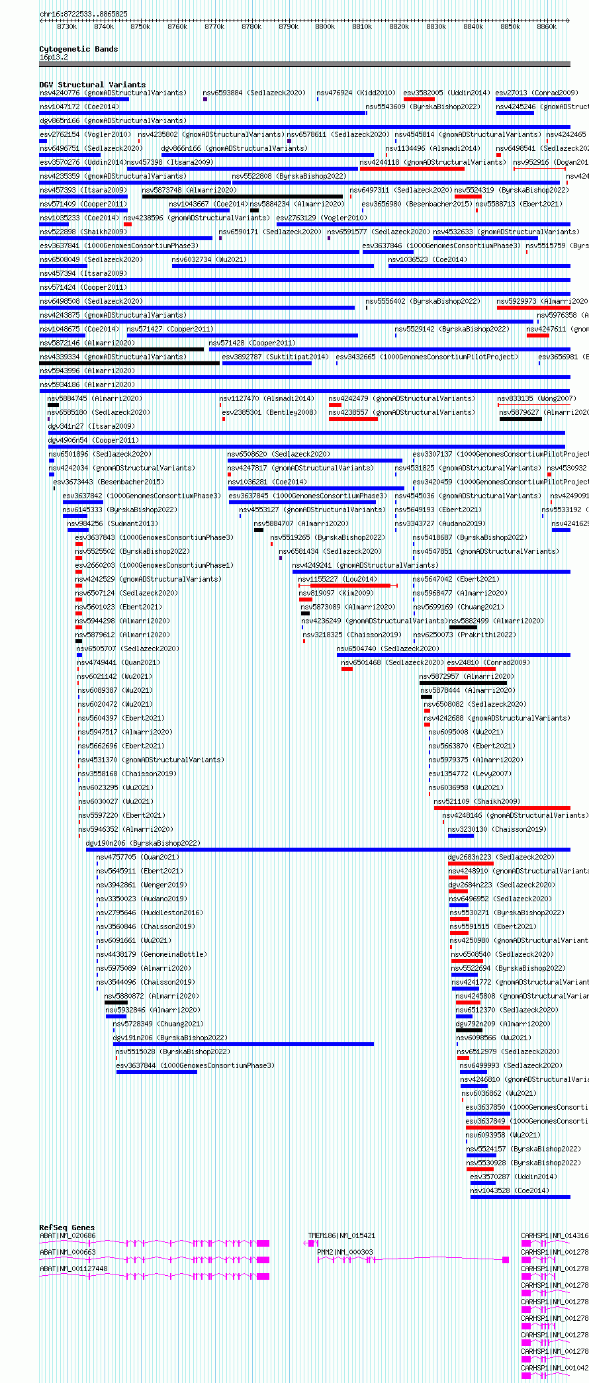Open nsv4244118 gnomAD variant label
This screenshot has height=1383, width=589.
coord(433,162)
